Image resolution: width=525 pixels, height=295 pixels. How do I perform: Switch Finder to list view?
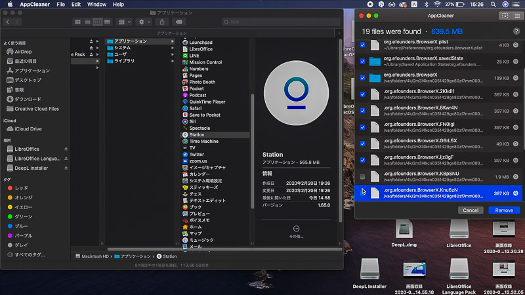pos(87,22)
